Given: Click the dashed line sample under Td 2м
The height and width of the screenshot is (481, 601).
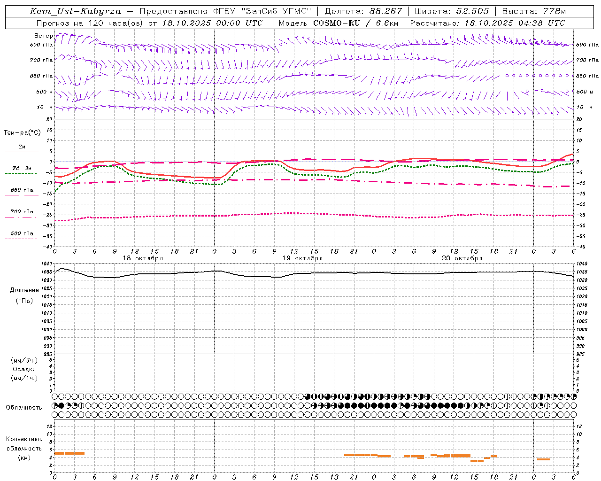Looking at the screenshot, I should (21, 174).
